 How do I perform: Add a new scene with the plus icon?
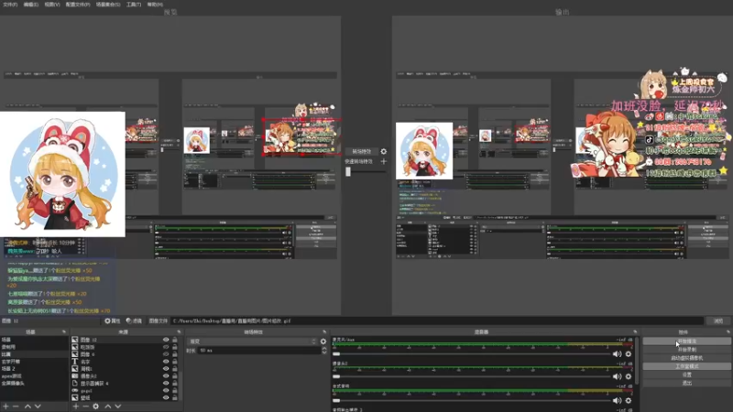(x=5, y=407)
